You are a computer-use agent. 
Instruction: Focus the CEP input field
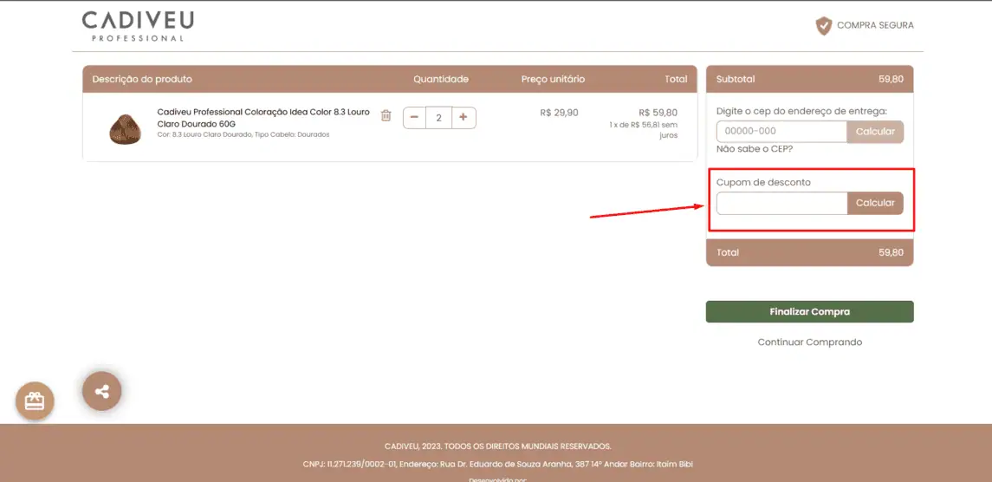coord(781,132)
